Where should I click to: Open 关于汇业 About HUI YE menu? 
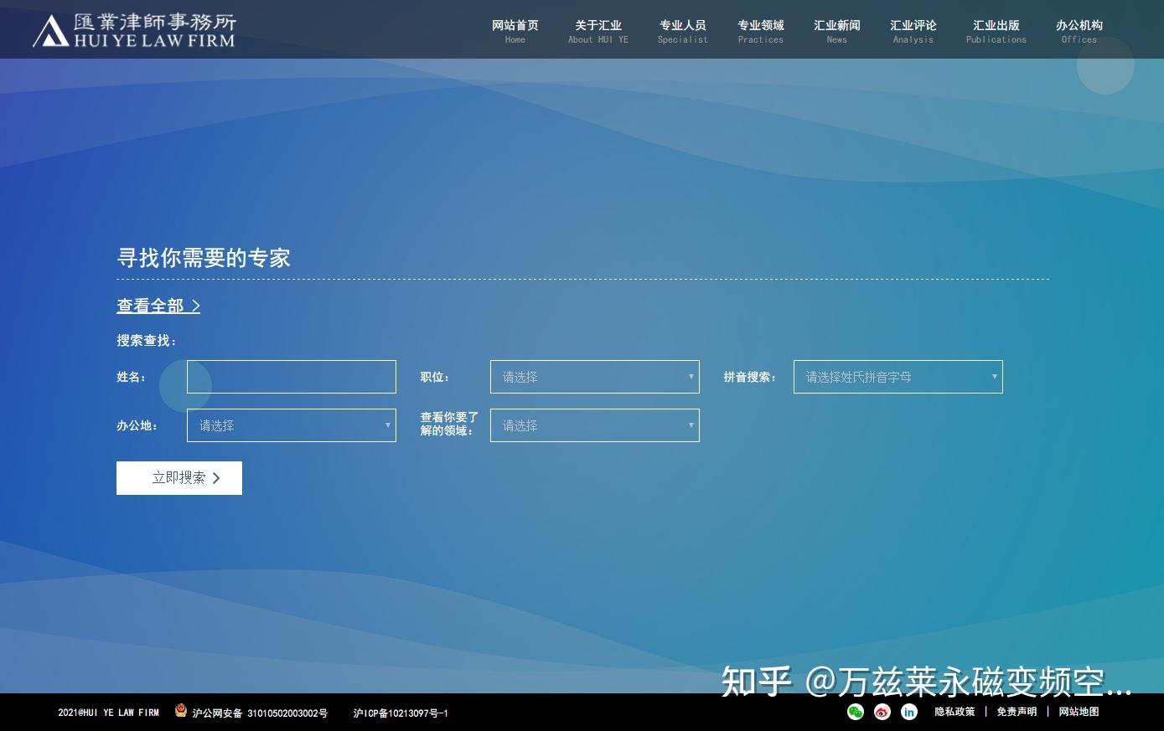coord(598,31)
